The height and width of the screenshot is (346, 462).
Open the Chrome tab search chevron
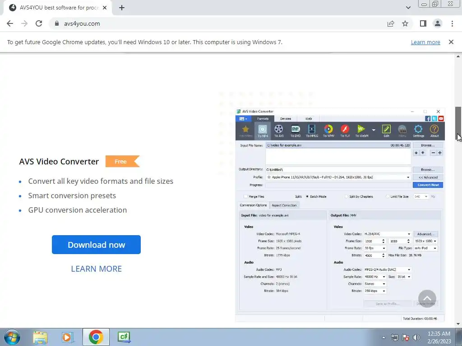(408, 8)
